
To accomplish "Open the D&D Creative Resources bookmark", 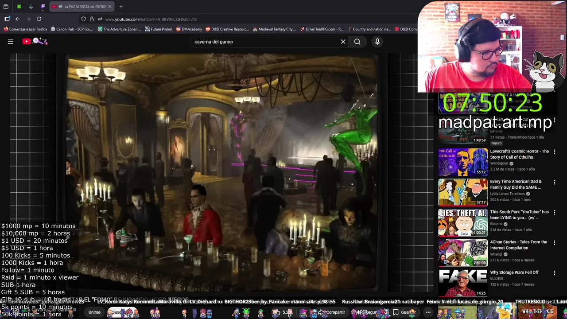I will 227,29.
